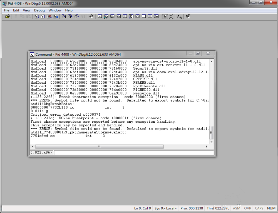The width and height of the screenshot is (278, 213).
Task: Open the Debug menu
Action: [x=39, y=10]
